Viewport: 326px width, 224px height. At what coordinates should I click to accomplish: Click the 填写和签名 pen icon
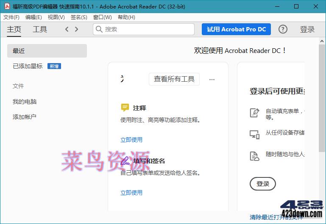125,161
